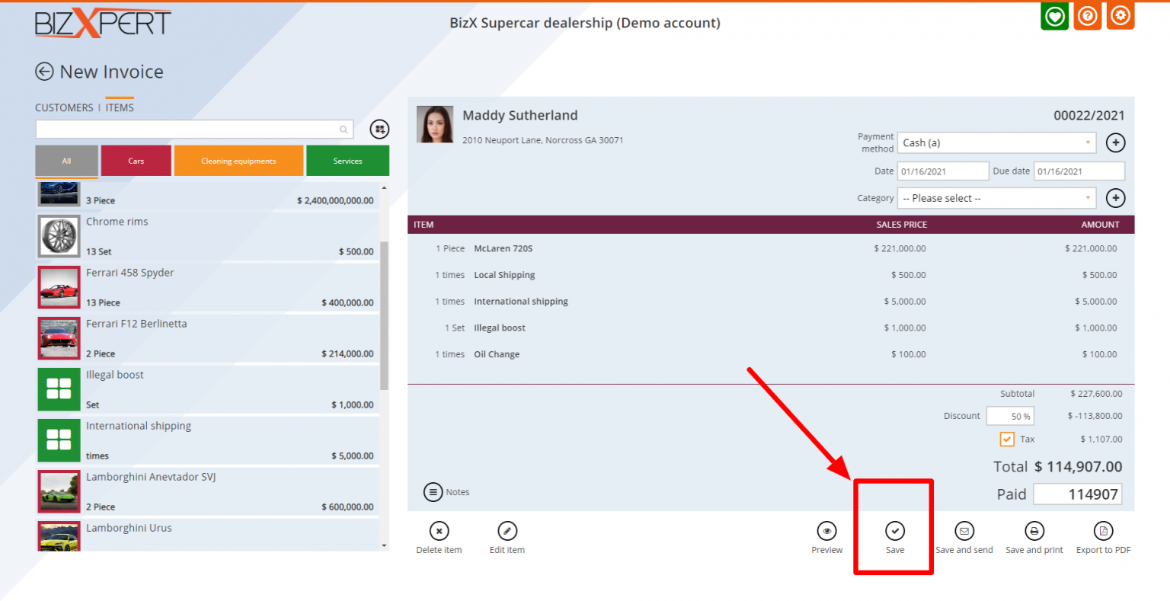Click the Paid amount input field

[1077, 494]
